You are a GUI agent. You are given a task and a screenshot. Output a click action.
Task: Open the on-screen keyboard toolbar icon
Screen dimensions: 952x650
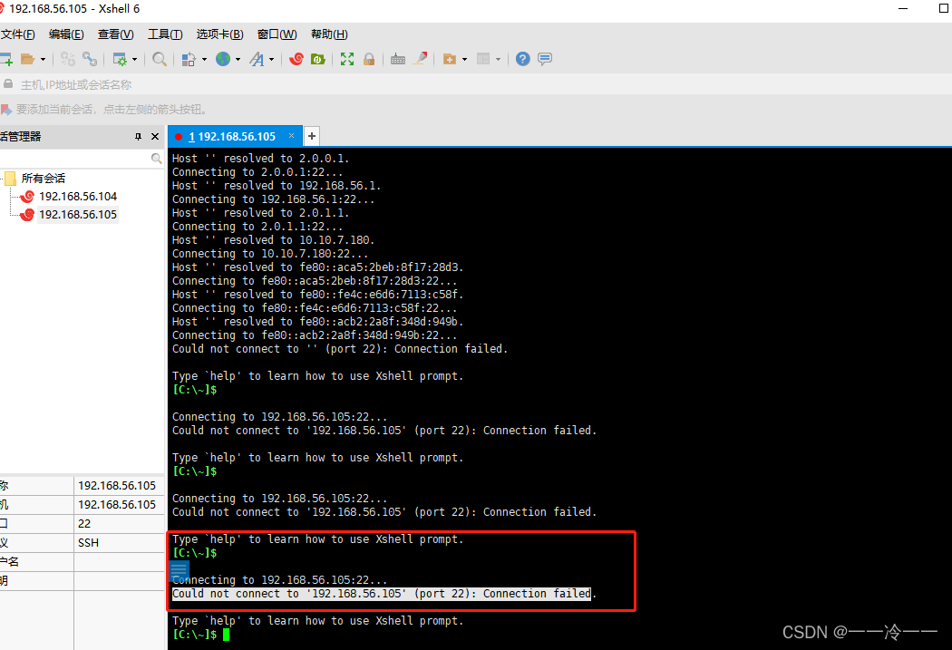coord(397,58)
